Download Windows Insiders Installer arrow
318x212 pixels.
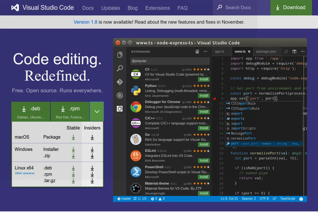coord(92,150)
